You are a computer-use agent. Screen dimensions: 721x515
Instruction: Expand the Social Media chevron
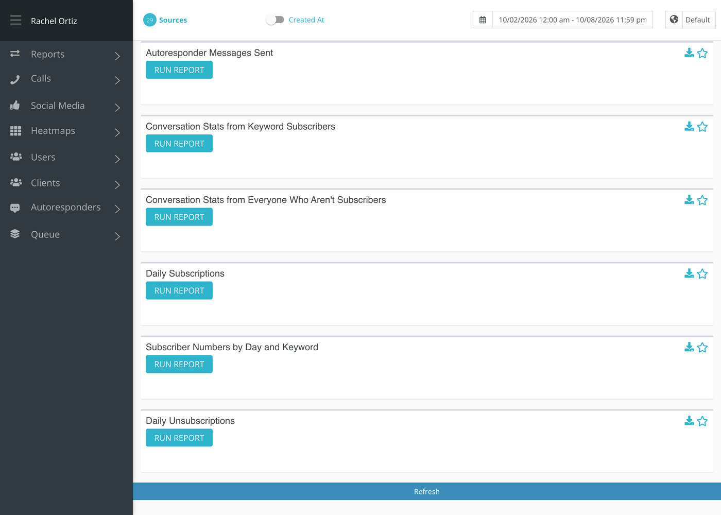[x=117, y=107]
